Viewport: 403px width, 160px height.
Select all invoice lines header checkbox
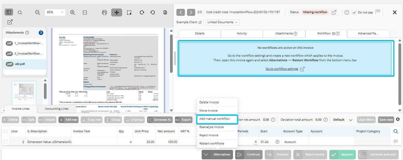point(5,131)
